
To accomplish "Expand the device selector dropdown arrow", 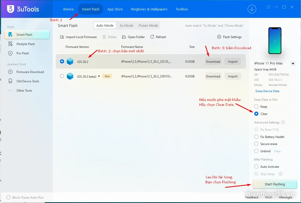I will [x=293, y=63].
